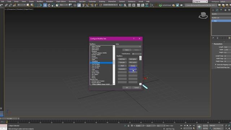Open the Selected key filter dropdown
Viewport: 231px width, 130px height.
pos(216,126)
